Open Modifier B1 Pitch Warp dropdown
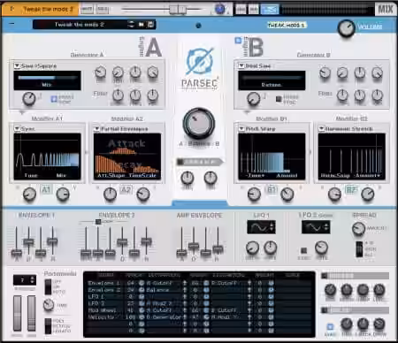The image size is (398, 343). coord(241,128)
